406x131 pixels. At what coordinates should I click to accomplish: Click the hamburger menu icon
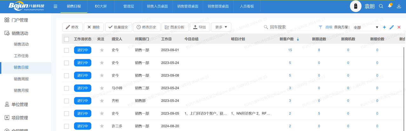(x=55, y=6)
